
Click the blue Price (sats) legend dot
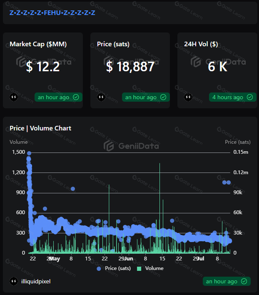[99, 269]
